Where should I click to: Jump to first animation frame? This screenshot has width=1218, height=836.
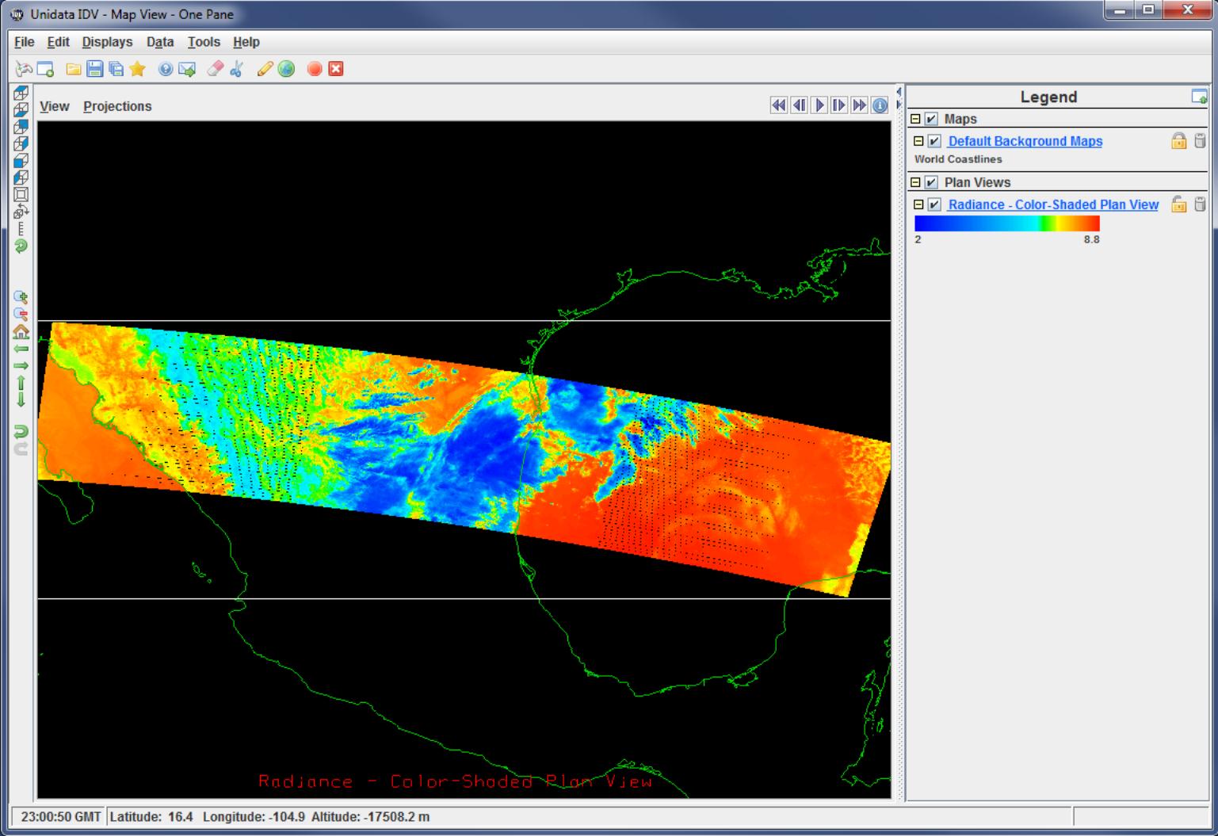pos(779,105)
